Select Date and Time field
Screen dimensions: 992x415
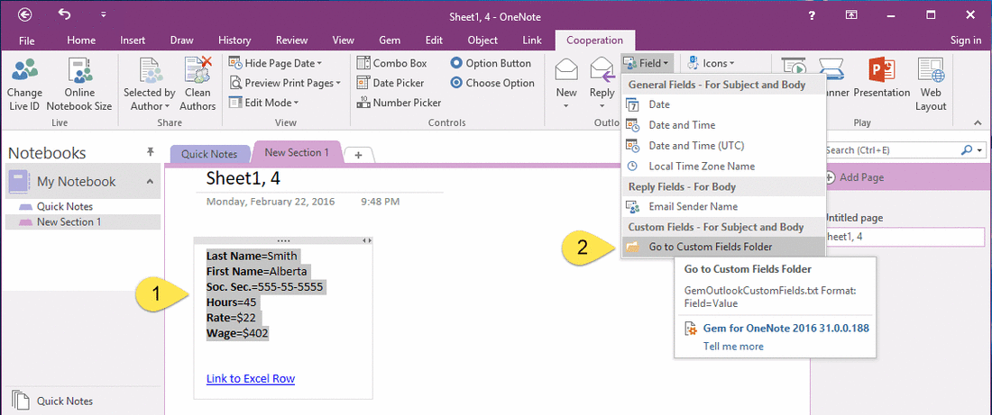coord(722,125)
